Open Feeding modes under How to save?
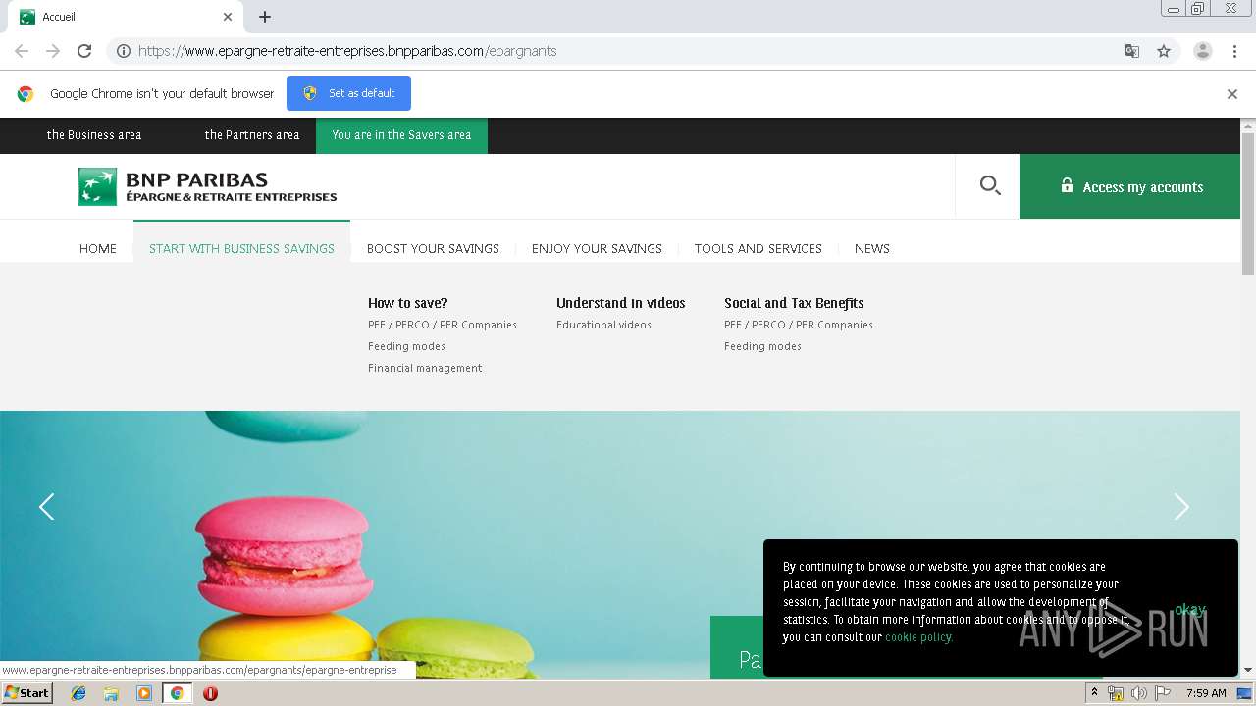This screenshot has height=706, width=1256. pos(406,346)
